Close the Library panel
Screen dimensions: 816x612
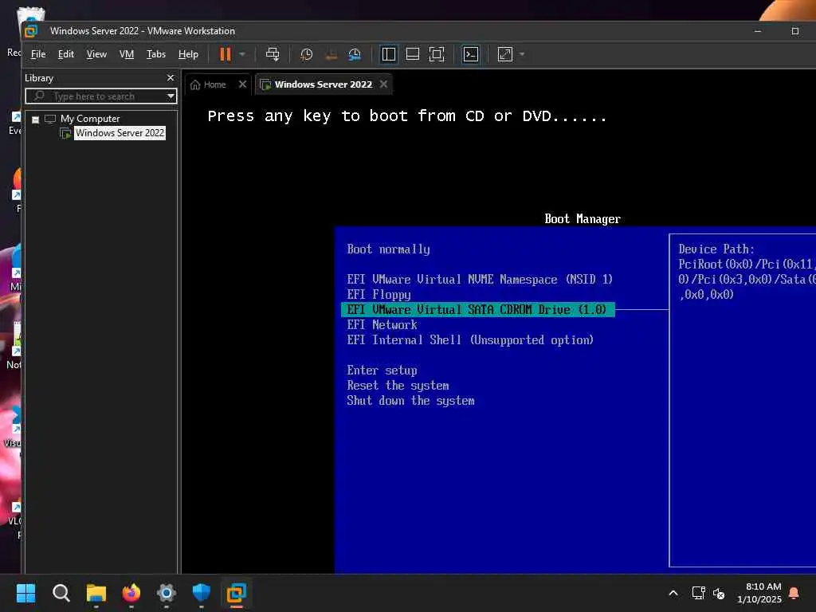pos(171,77)
